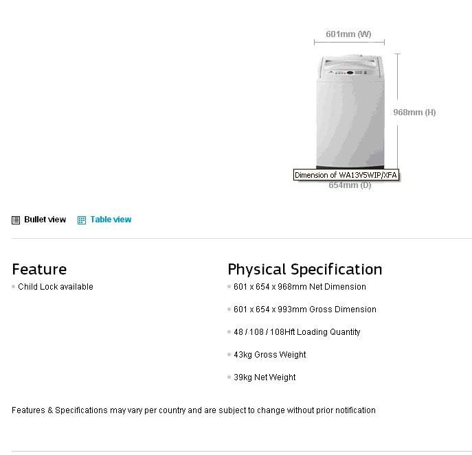Click the Dimension of WA13V5WIP/XFA tooltip
Image resolution: width=472 pixels, height=455 pixels.
tap(346, 175)
